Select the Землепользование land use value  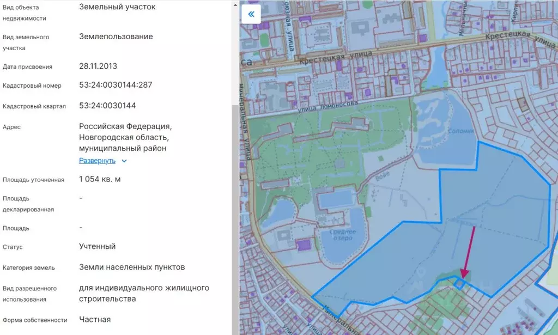click(116, 36)
